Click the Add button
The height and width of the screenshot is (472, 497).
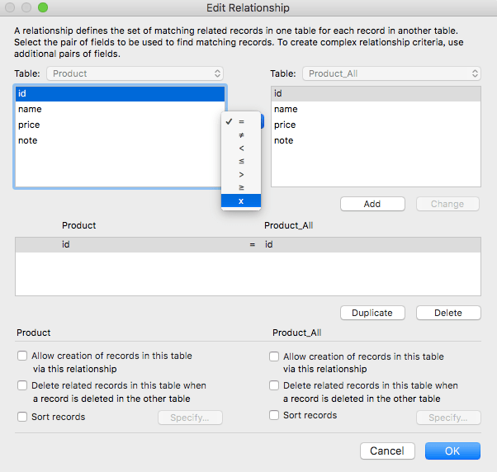[372, 204]
